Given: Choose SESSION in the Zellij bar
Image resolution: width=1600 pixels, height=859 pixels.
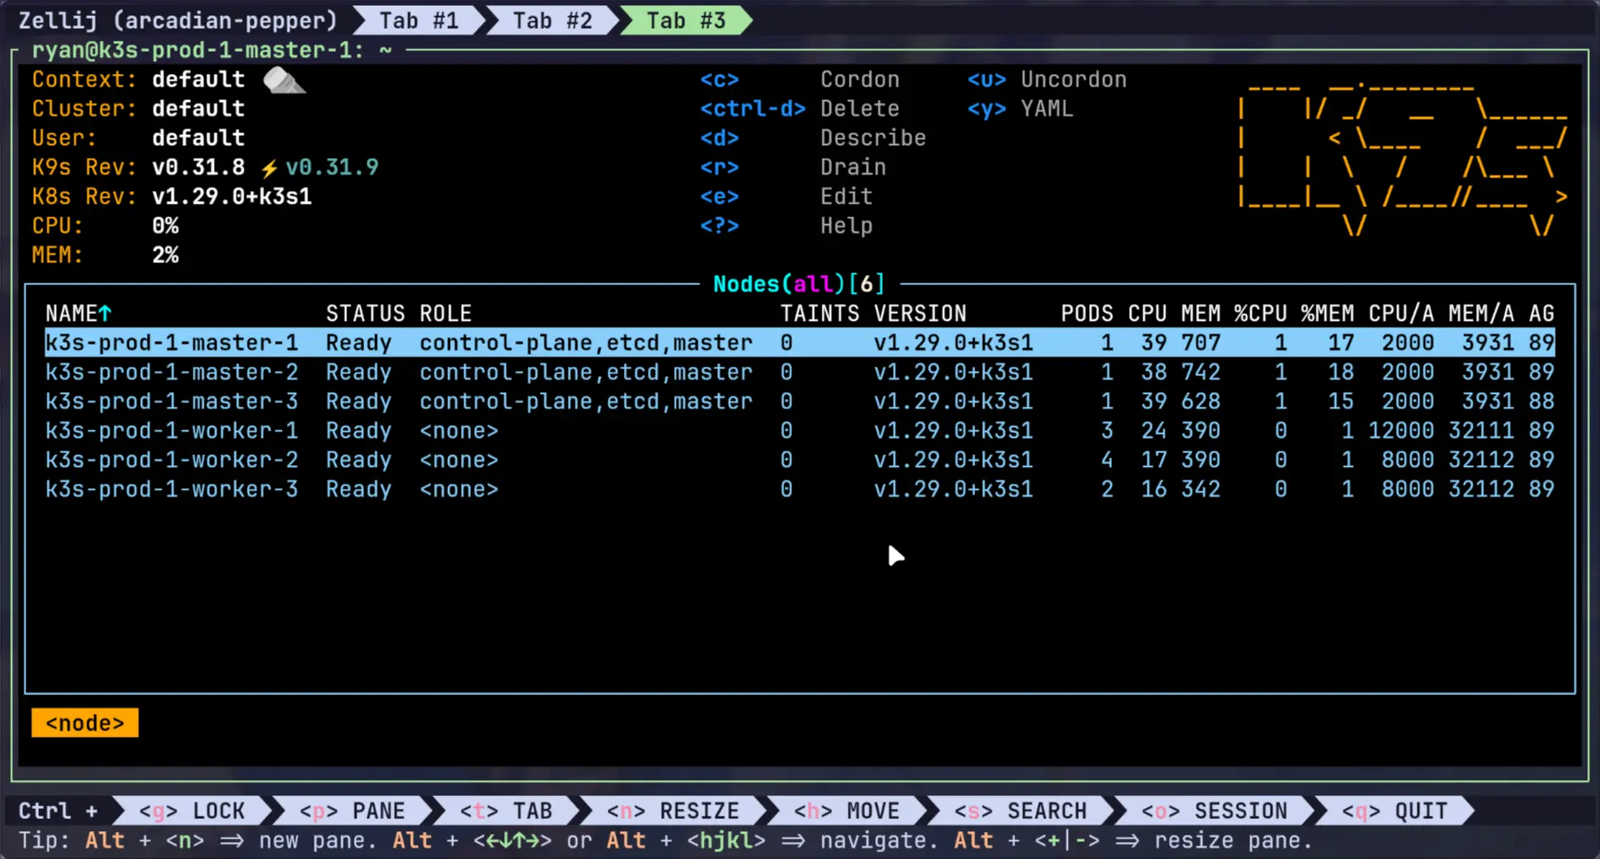Looking at the screenshot, I should [1214, 811].
